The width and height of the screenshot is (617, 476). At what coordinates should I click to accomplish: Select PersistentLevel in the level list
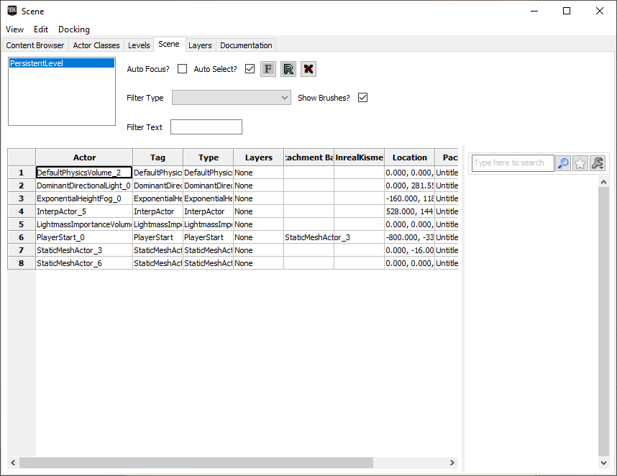click(61, 63)
